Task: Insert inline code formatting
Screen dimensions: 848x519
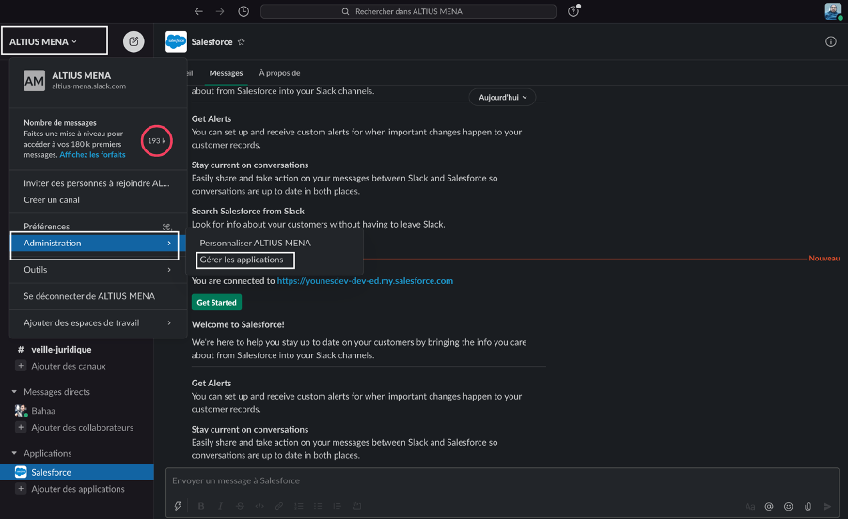Action: (x=259, y=506)
